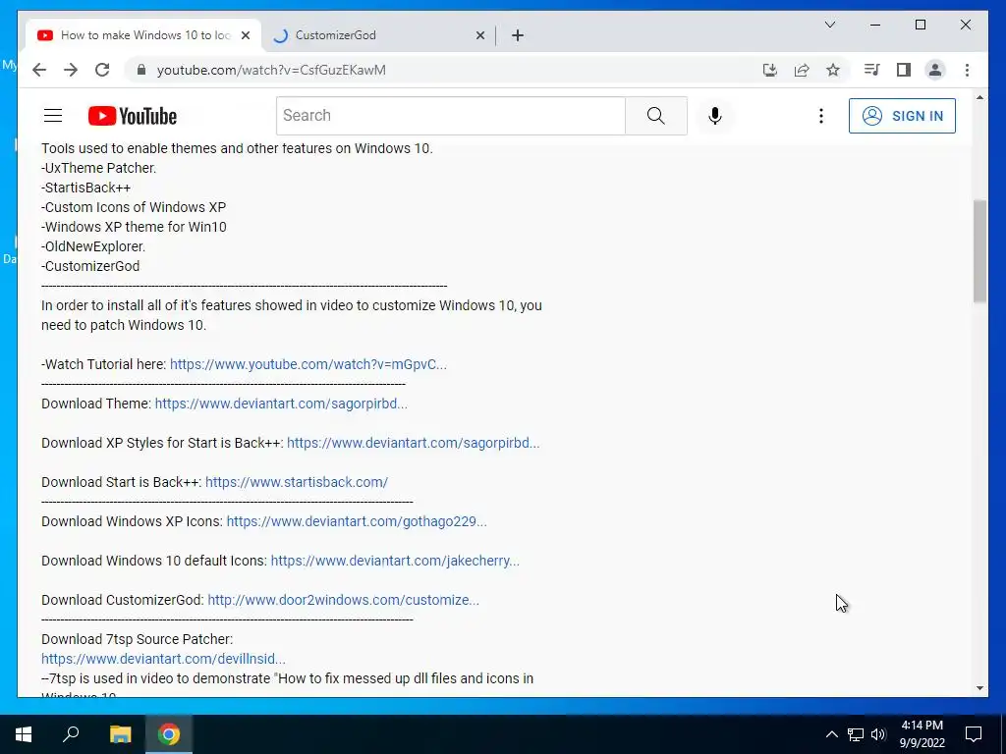Open the Watch Tutorial youtube.com link

[x=307, y=364]
